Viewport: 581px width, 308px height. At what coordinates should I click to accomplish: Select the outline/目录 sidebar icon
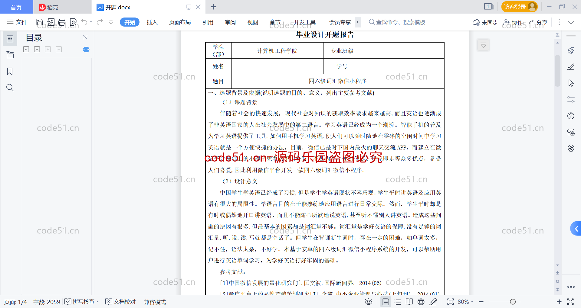(10, 39)
